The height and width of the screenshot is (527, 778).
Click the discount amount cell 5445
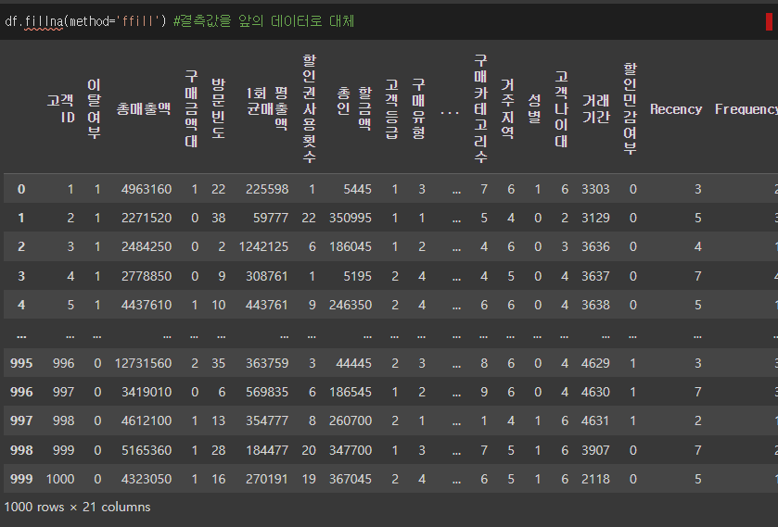pyautogui.click(x=357, y=189)
